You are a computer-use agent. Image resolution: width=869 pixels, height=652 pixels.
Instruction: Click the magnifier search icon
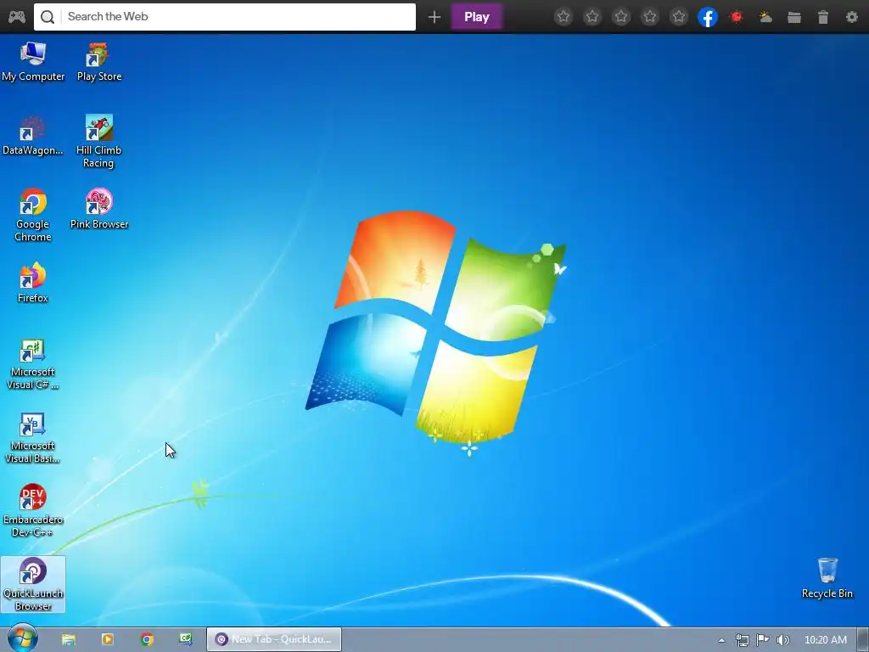(x=48, y=17)
